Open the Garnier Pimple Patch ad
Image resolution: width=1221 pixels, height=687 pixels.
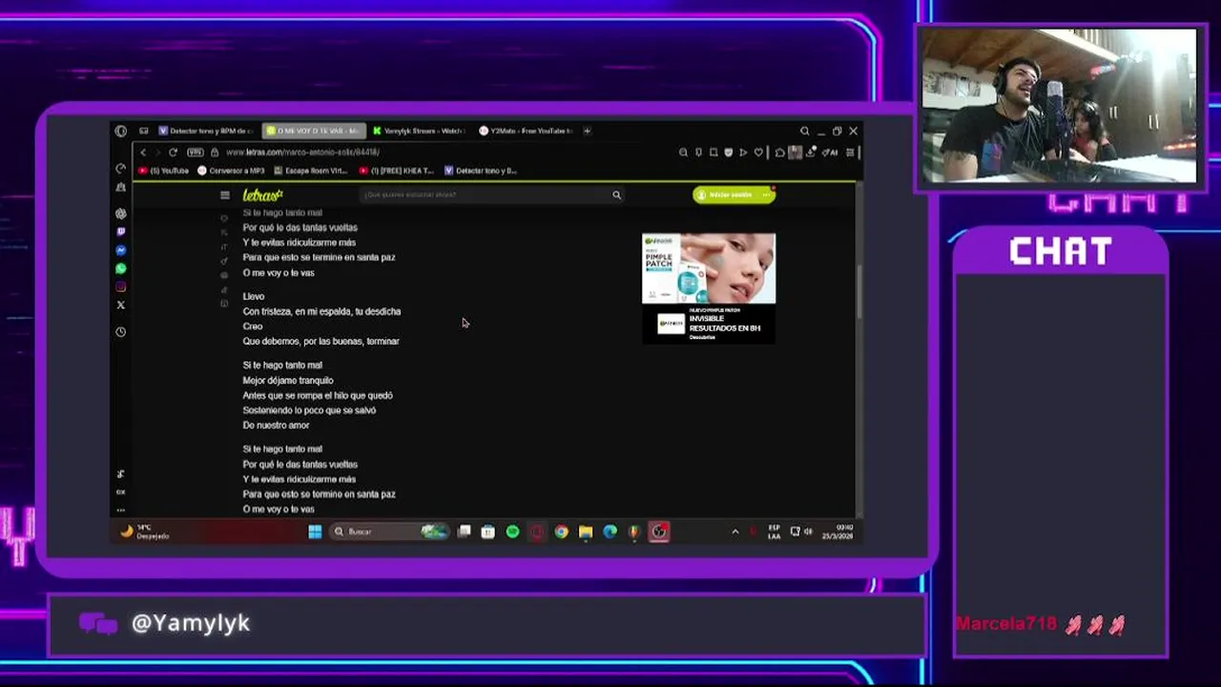tap(709, 288)
